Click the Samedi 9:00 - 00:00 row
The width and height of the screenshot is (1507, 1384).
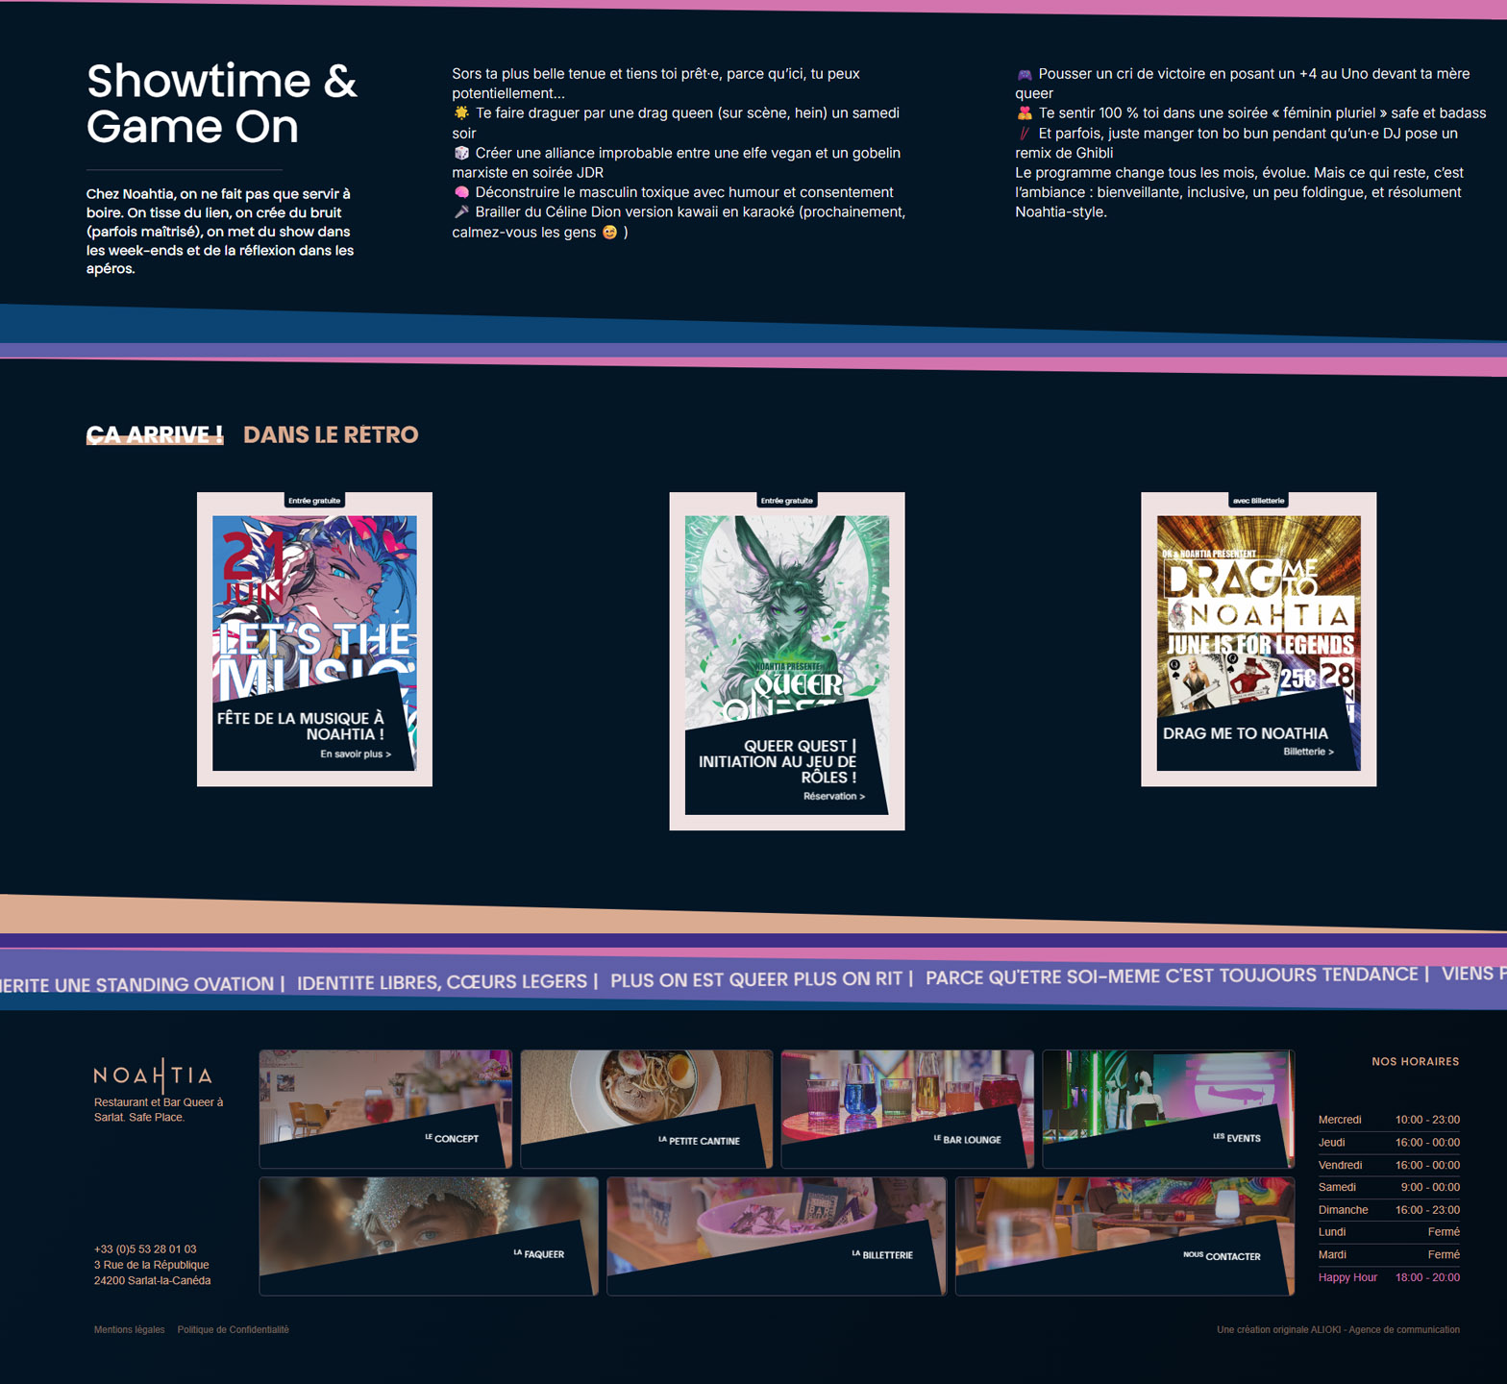(x=1389, y=1187)
